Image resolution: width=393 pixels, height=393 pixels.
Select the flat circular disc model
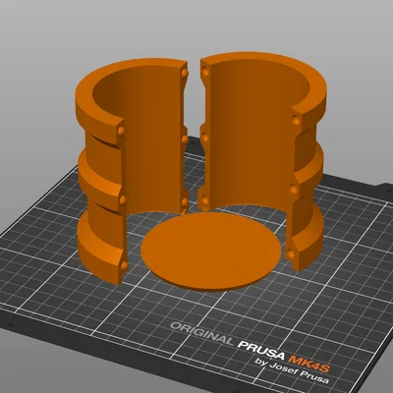(211, 251)
